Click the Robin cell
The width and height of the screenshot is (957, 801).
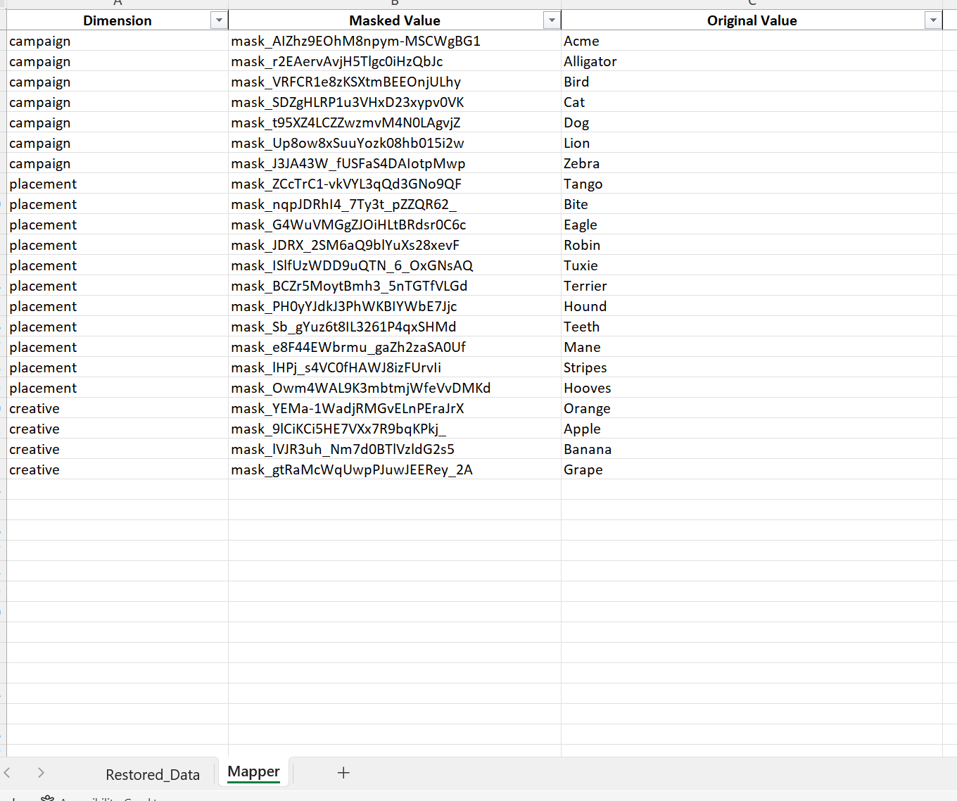(752, 245)
